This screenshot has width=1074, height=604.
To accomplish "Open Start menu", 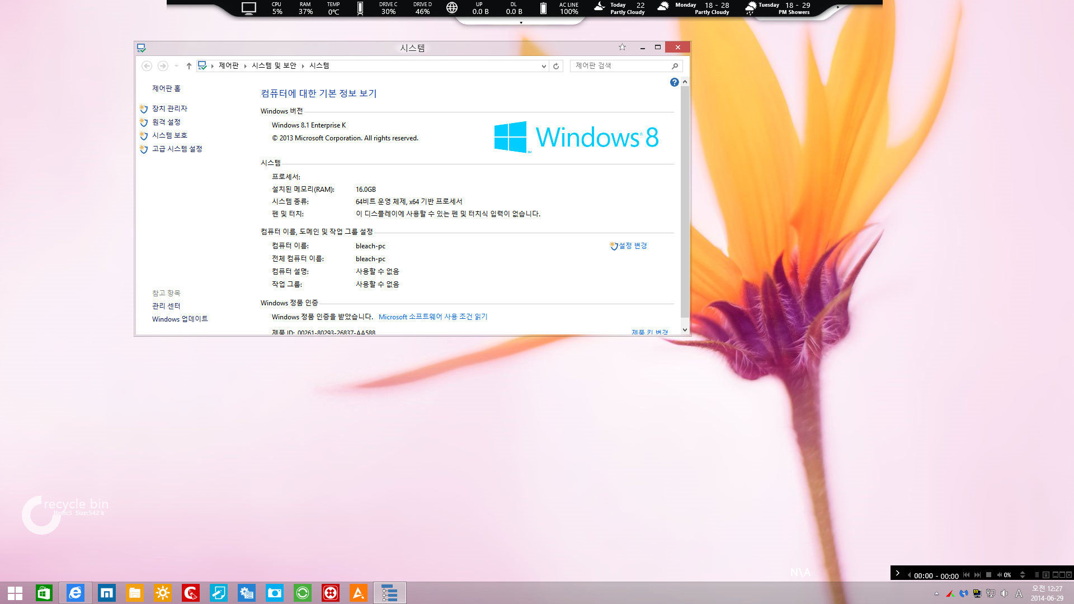I will [15, 592].
